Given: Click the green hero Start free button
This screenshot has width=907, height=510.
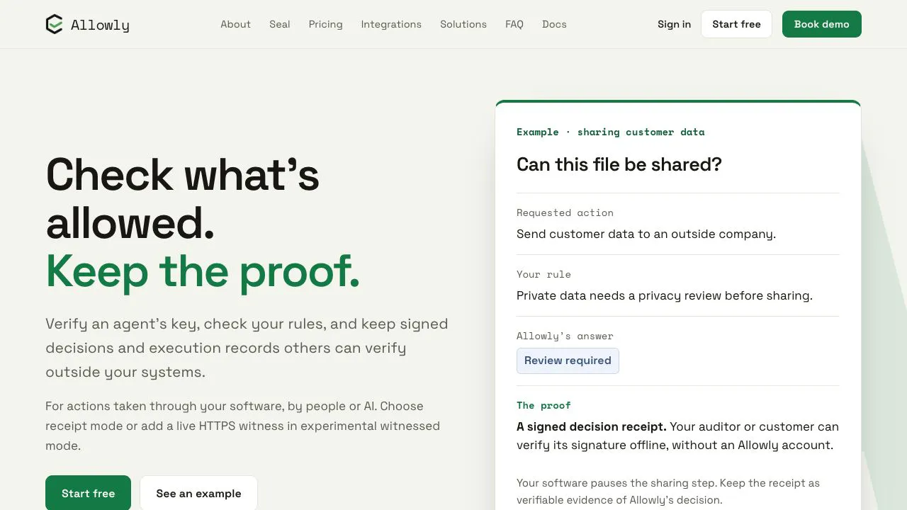Looking at the screenshot, I should coord(88,493).
